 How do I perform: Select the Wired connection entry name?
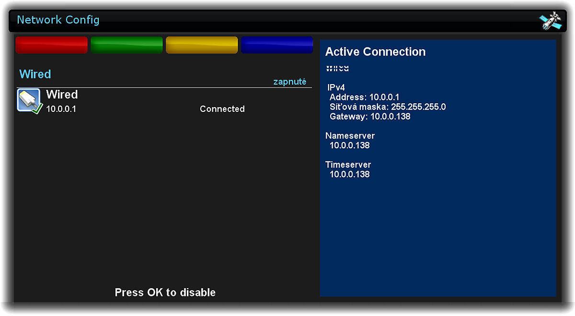[x=62, y=95]
